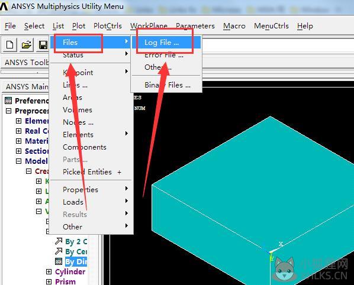
Task: Collapse the Preprocessor tree node
Action: click(8, 111)
